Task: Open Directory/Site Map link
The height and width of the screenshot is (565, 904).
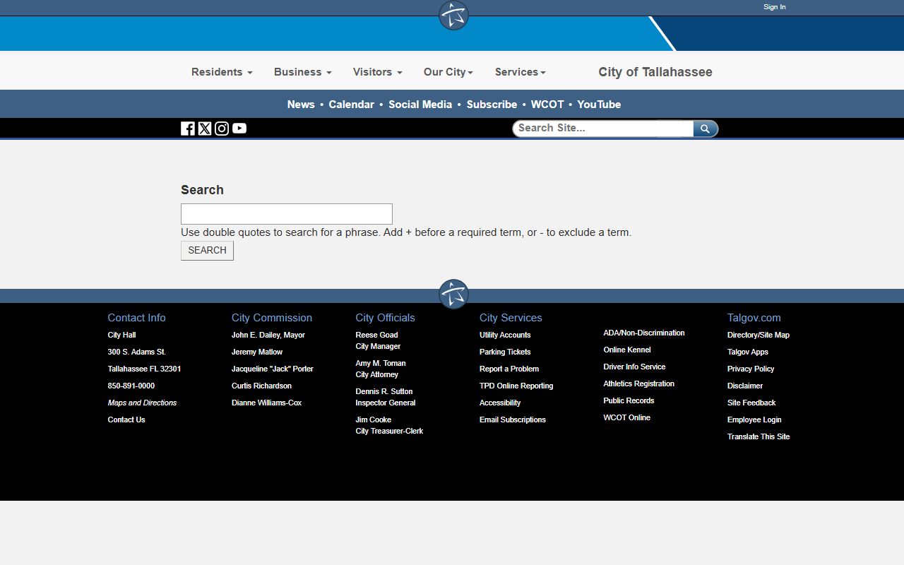Action: [x=759, y=335]
